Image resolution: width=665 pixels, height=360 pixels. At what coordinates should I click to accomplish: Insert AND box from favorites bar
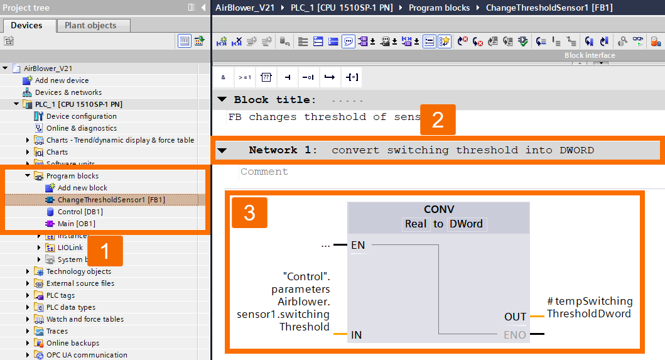click(224, 77)
